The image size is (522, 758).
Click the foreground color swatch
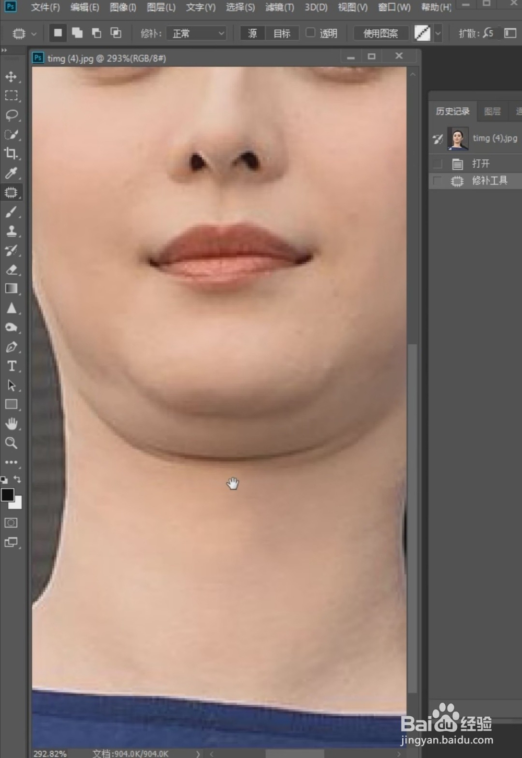tap(7, 495)
